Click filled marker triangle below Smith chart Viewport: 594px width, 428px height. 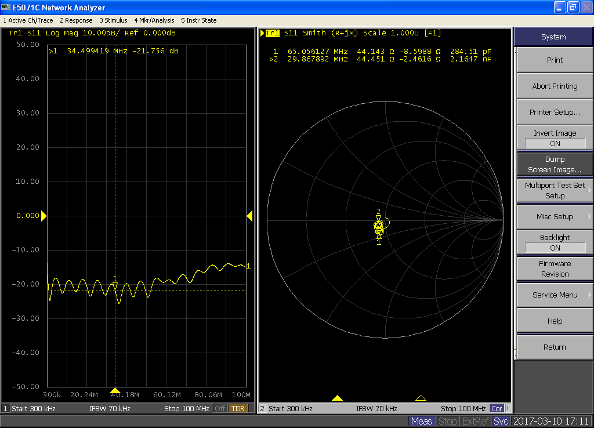(337, 398)
